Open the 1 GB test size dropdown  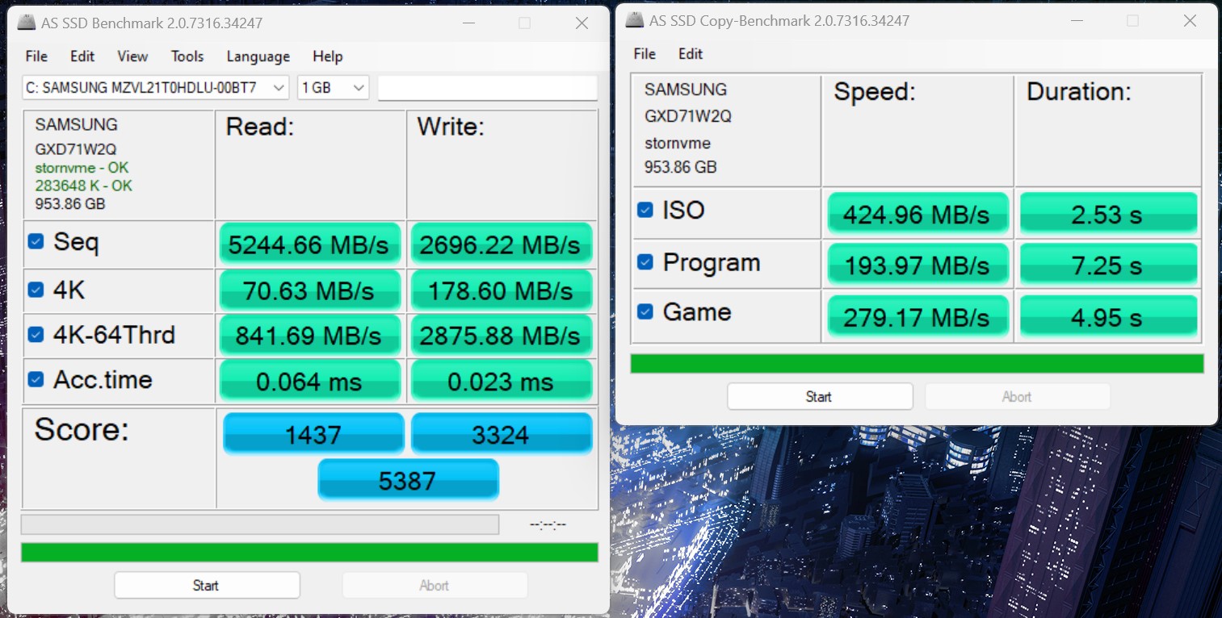pyautogui.click(x=333, y=88)
